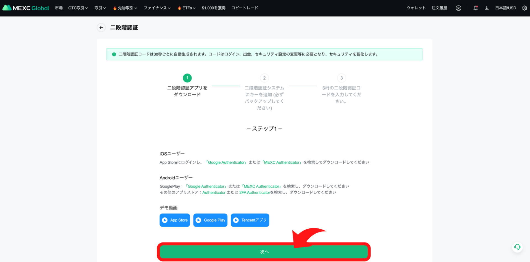This screenshot has width=530, height=262.
Task: Expand the ETFs dropdown menu
Action: [187, 8]
